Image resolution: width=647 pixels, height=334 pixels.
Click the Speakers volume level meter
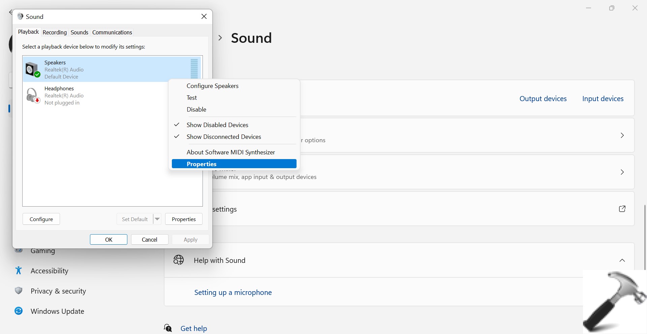click(194, 69)
